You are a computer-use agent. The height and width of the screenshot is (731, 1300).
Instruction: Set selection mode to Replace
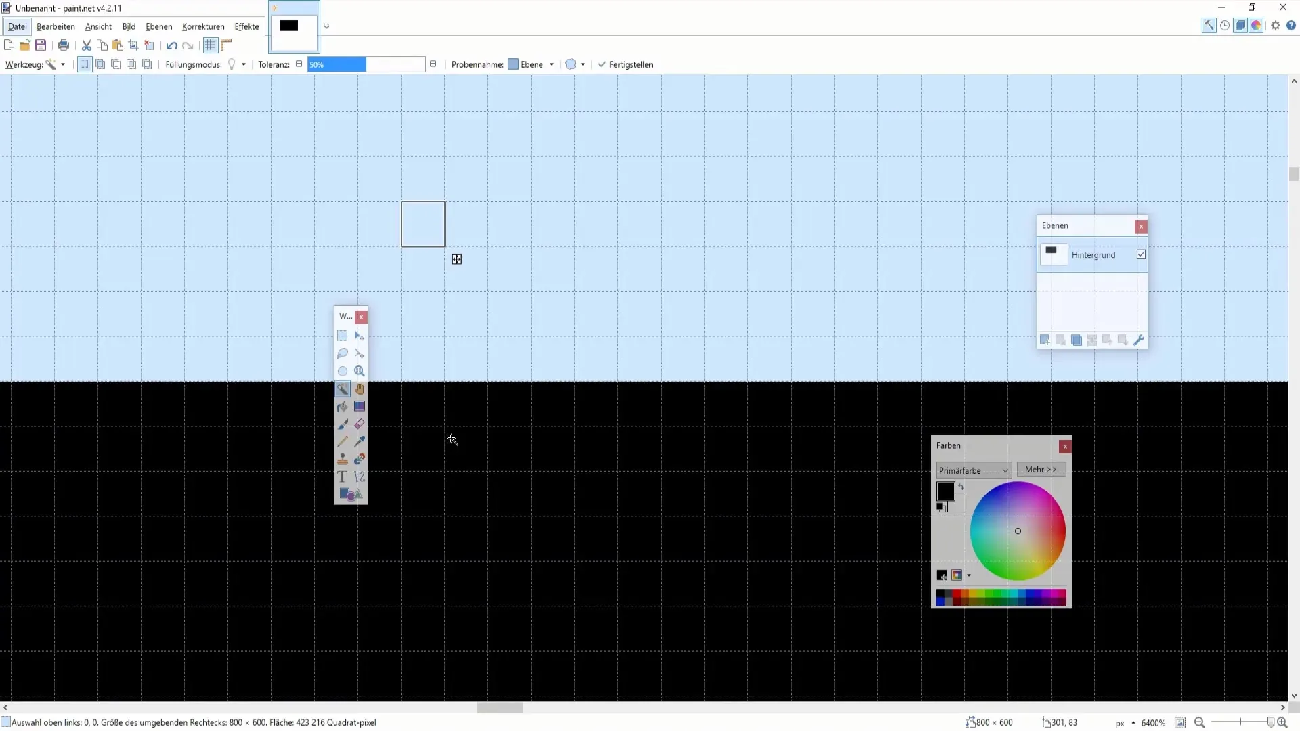(85, 64)
